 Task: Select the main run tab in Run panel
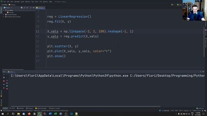click(x=11, y=72)
